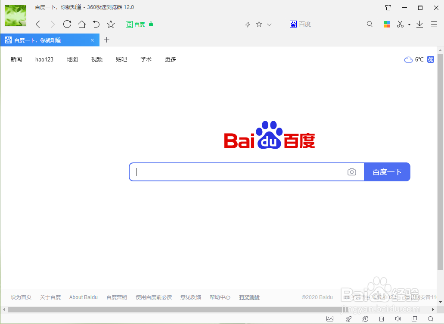
Task: Open the app market colored grid icon
Action: (387, 24)
